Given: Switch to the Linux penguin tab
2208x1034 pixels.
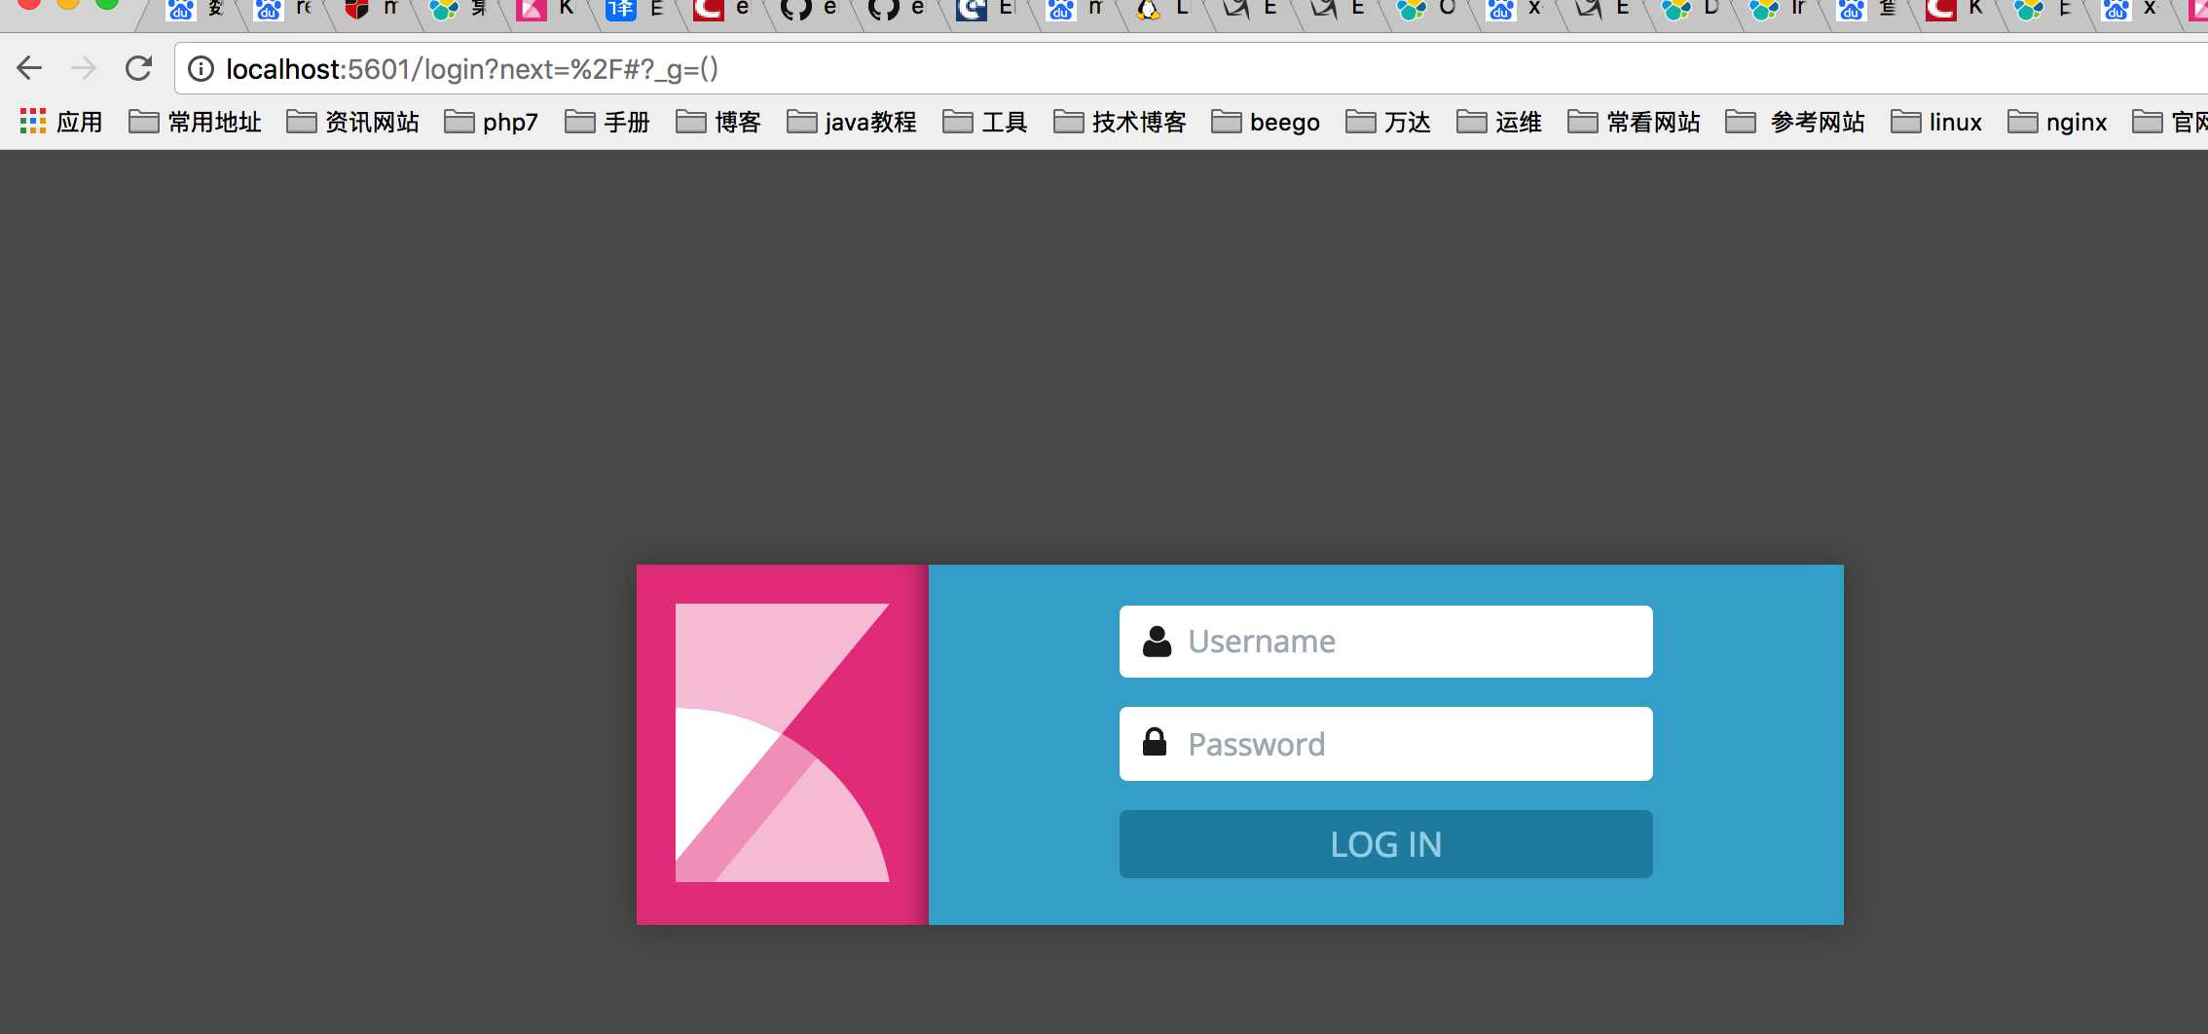Looking at the screenshot, I should pyautogui.click(x=1162, y=10).
